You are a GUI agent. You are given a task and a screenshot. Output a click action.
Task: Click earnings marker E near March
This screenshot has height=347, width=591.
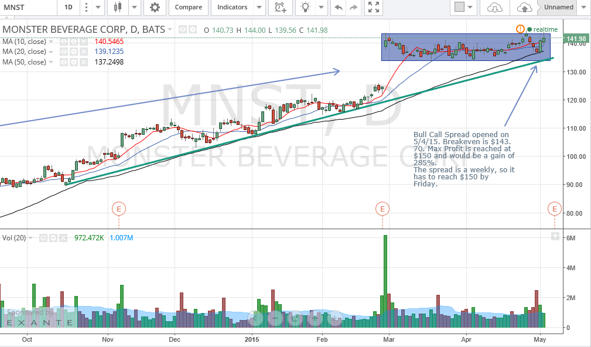[382, 209]
